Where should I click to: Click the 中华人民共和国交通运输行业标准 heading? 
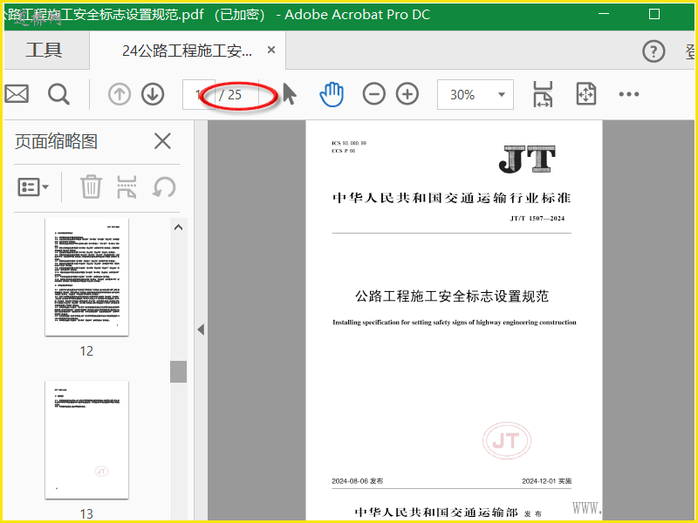(452, 198)
